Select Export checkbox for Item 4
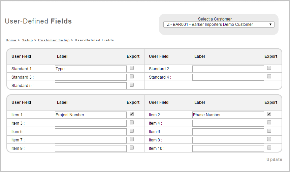290x173 pixels. pyautogui.click(x=269, y=122)
